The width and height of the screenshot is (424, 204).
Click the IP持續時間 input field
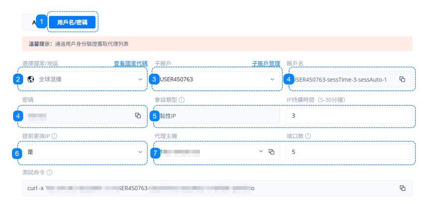349,116
